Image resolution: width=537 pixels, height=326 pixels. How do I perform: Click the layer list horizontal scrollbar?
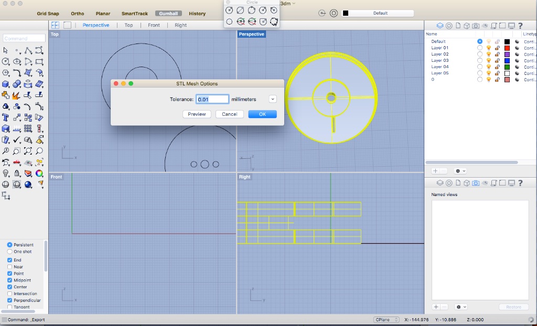[471, 162]
